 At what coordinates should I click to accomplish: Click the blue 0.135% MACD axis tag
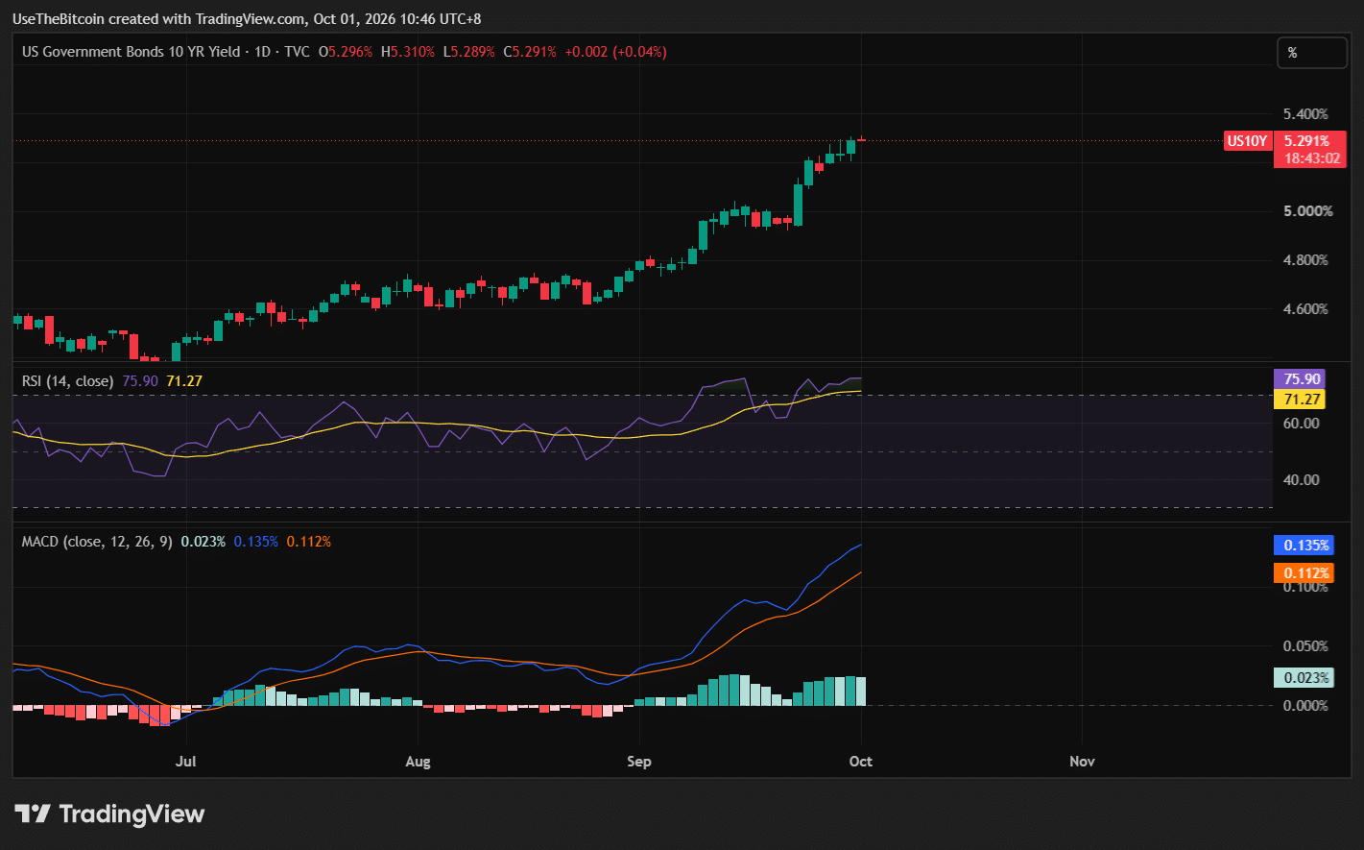(x=1304, y=546)
